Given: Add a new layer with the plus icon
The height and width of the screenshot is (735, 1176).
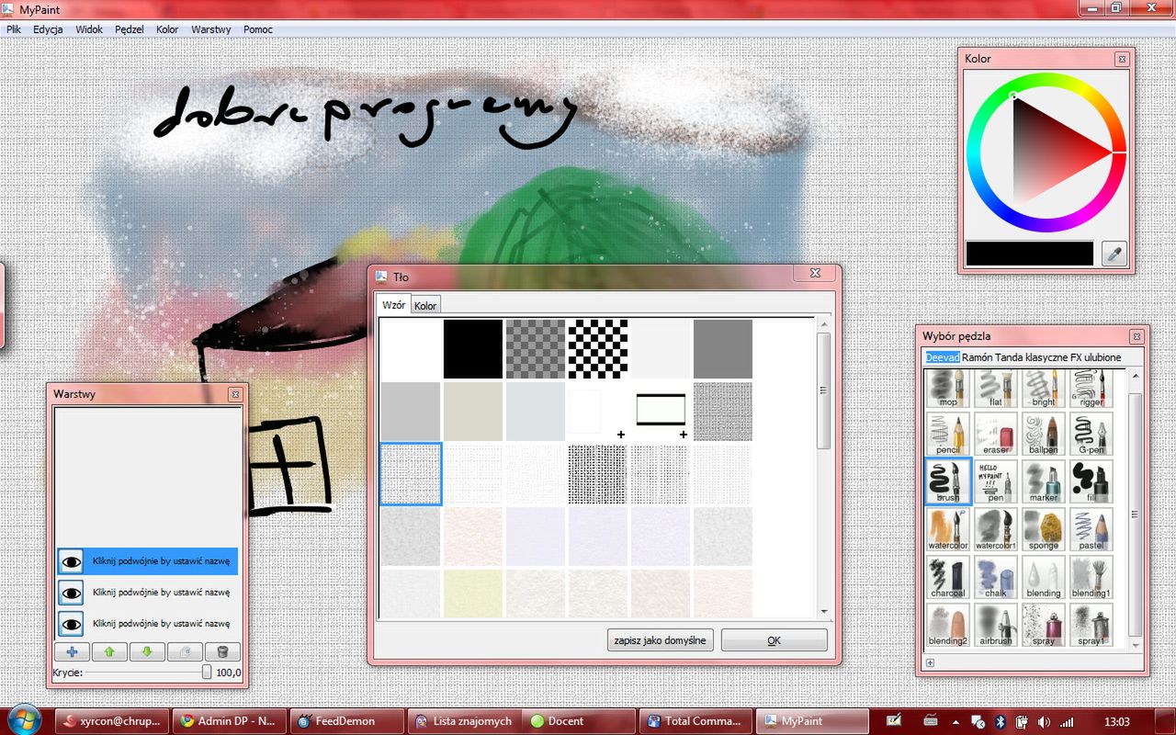Looking at the screenshot, I should [x=72, y=651].
